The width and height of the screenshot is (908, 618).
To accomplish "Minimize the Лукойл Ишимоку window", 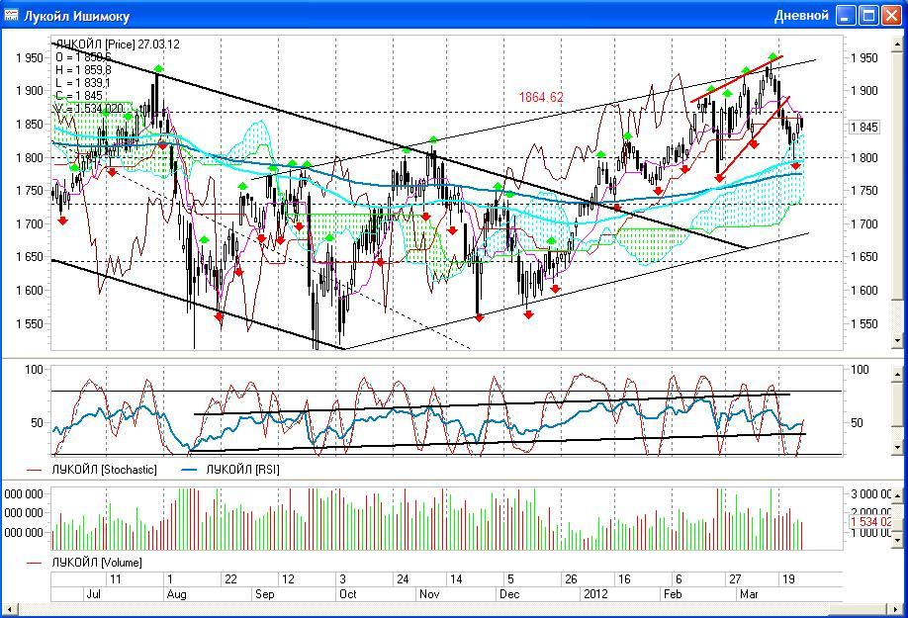I will [846, 16].
